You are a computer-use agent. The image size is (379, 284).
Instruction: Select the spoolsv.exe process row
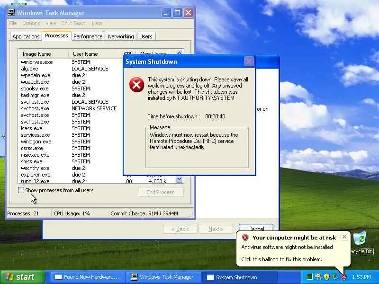pyautogui.click(x=70, y=89)
